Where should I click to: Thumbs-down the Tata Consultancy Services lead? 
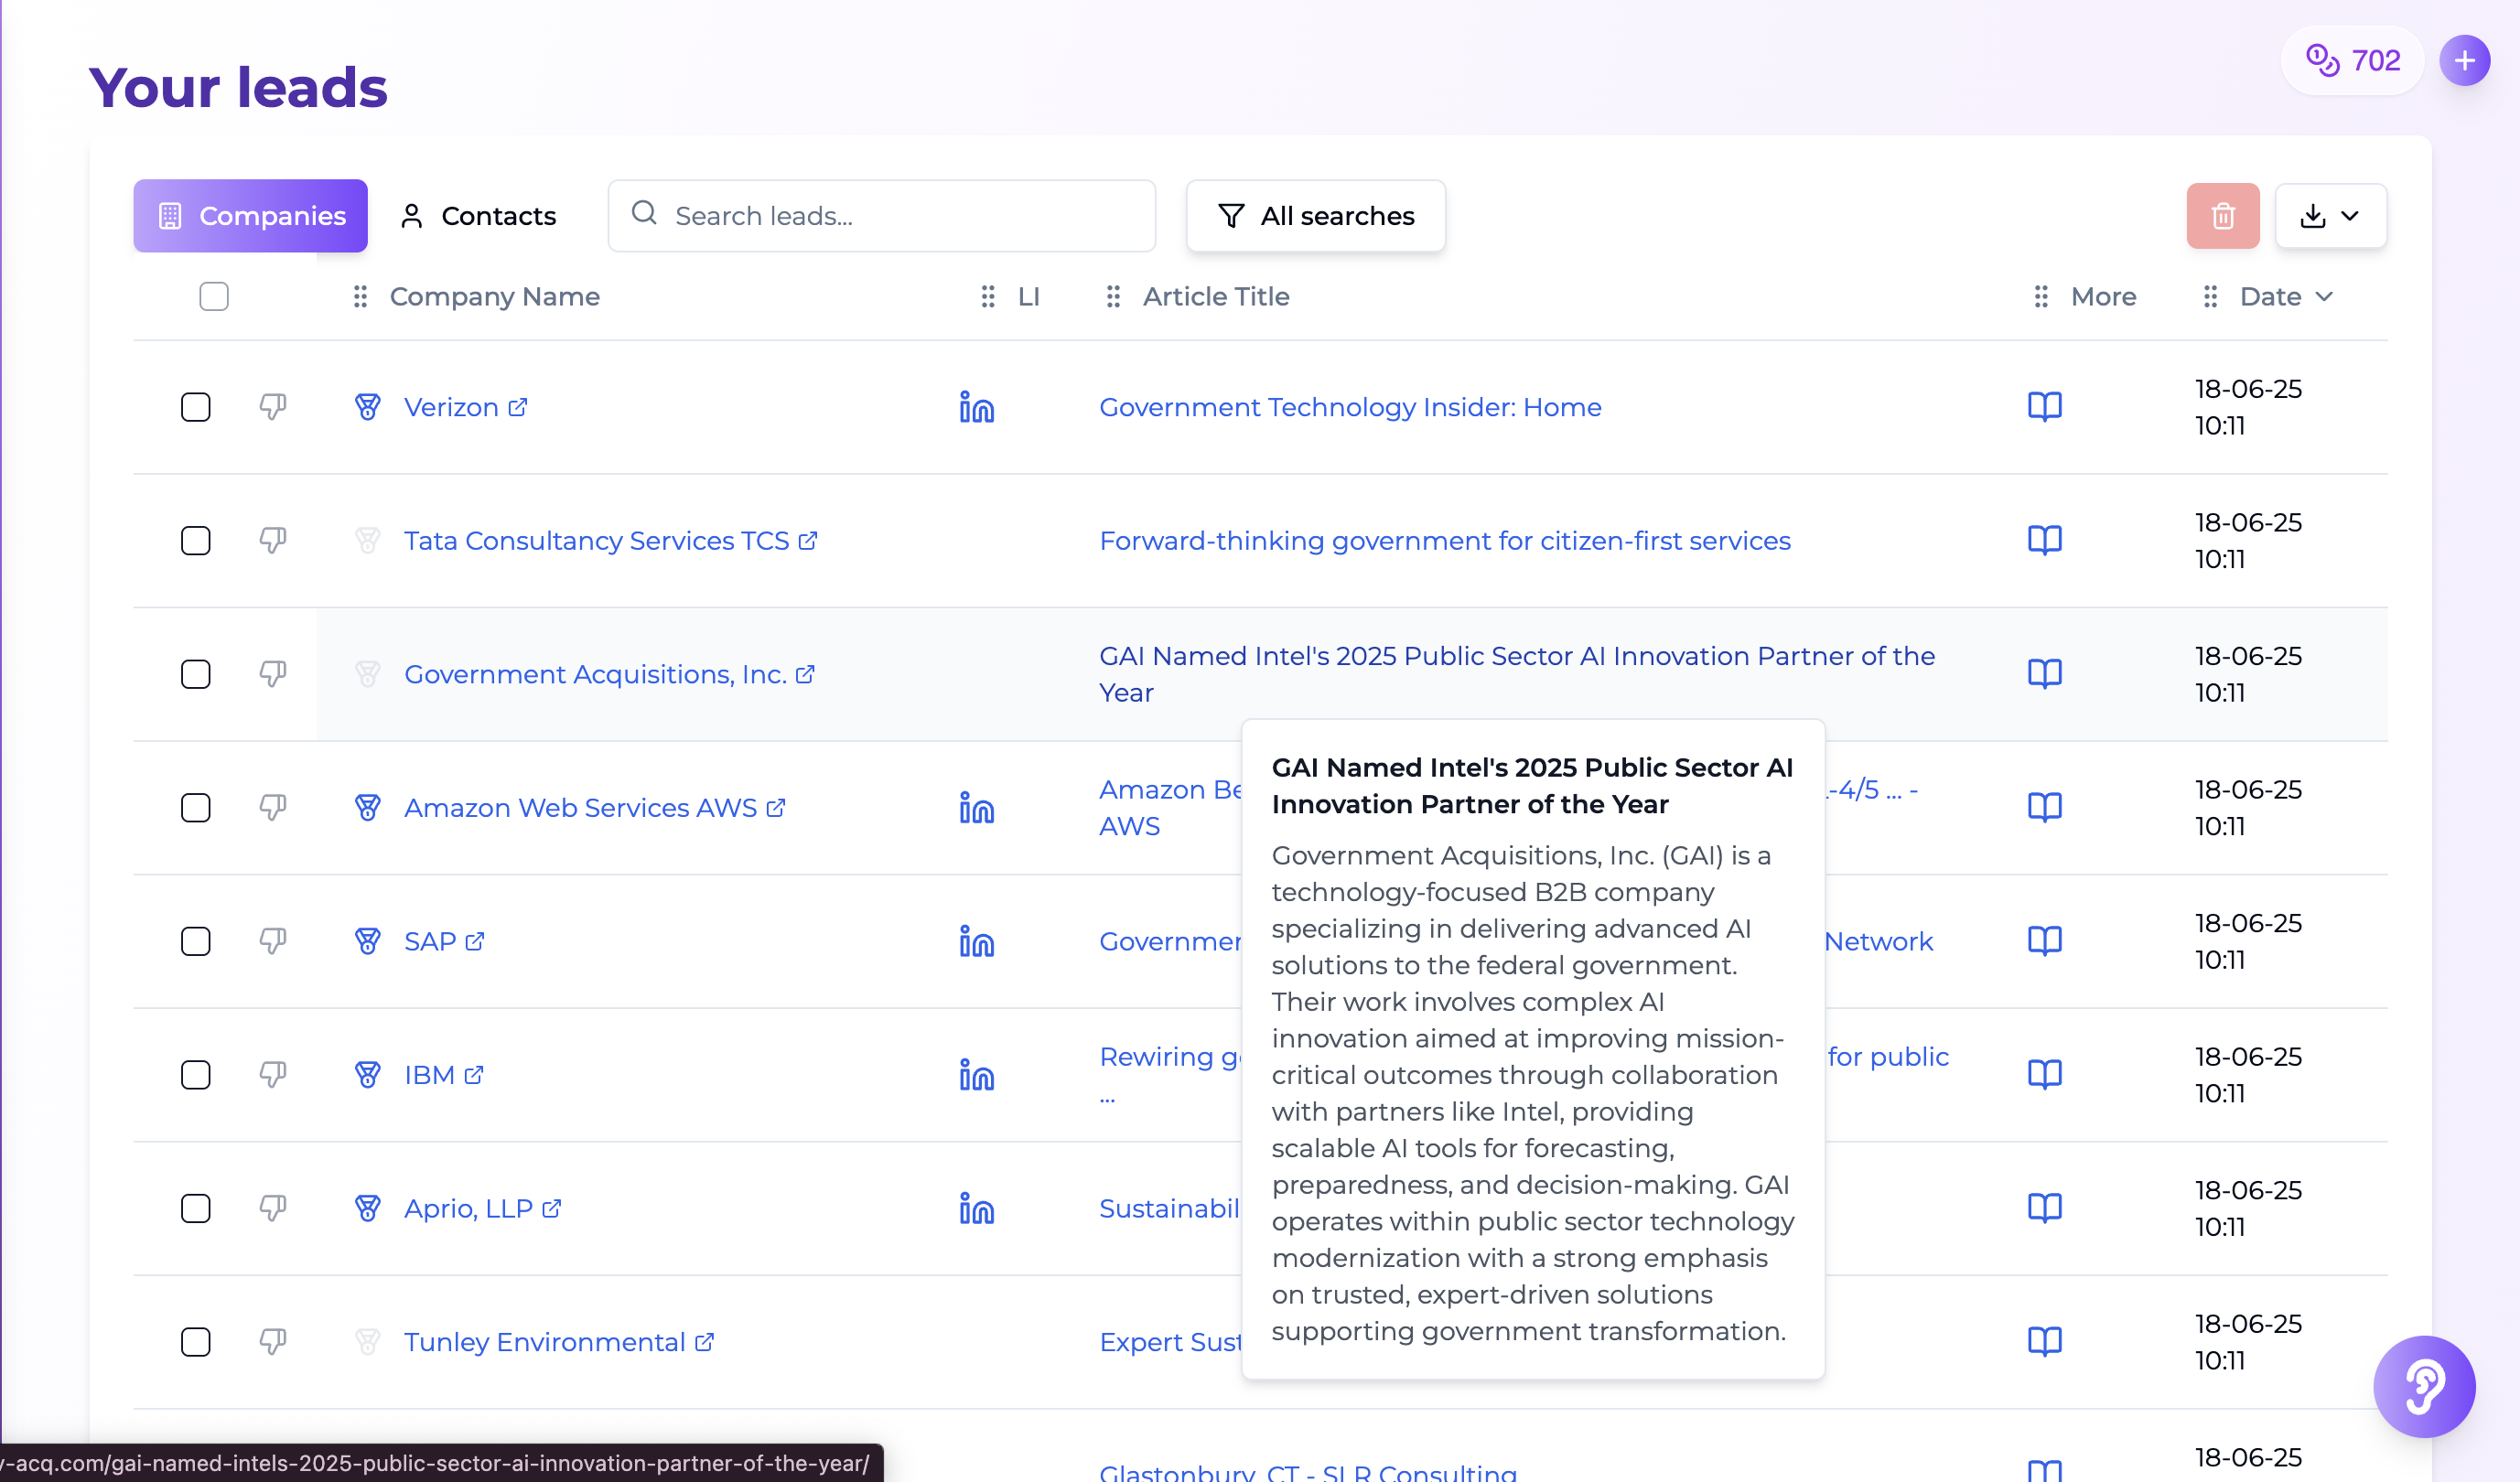click(x=273, y=541)
